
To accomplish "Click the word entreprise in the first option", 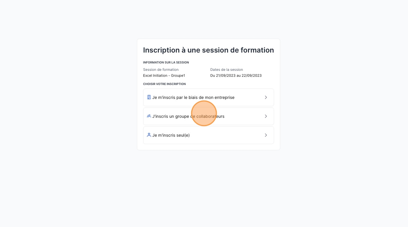I will (224, 98).
